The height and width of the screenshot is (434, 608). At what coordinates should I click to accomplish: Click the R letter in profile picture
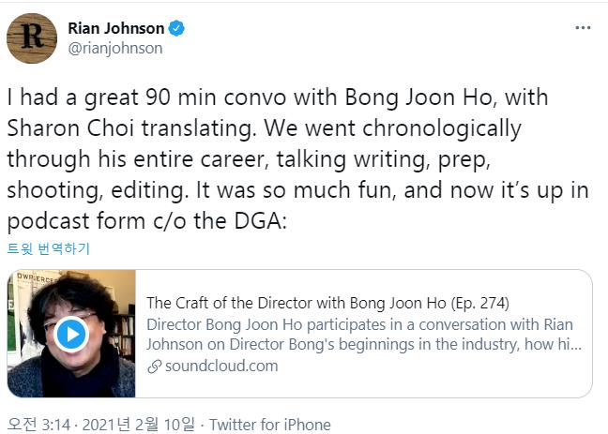click(x=32, y=36)
